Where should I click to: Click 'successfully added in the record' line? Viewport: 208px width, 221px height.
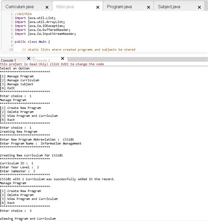pos(57,179)
